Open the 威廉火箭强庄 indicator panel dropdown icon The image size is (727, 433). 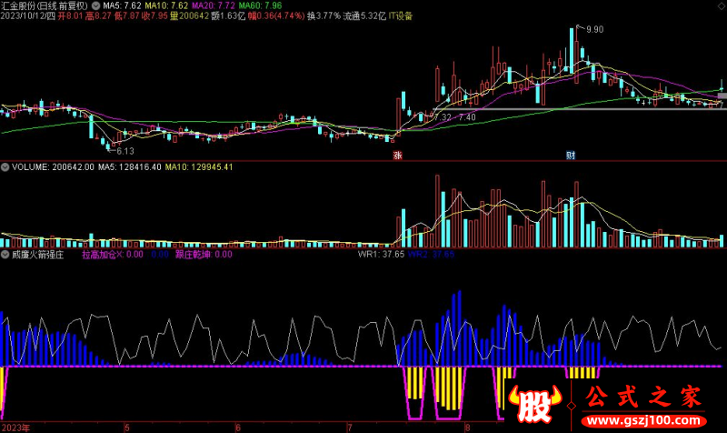pyautogui.click(x=5, y=255)
